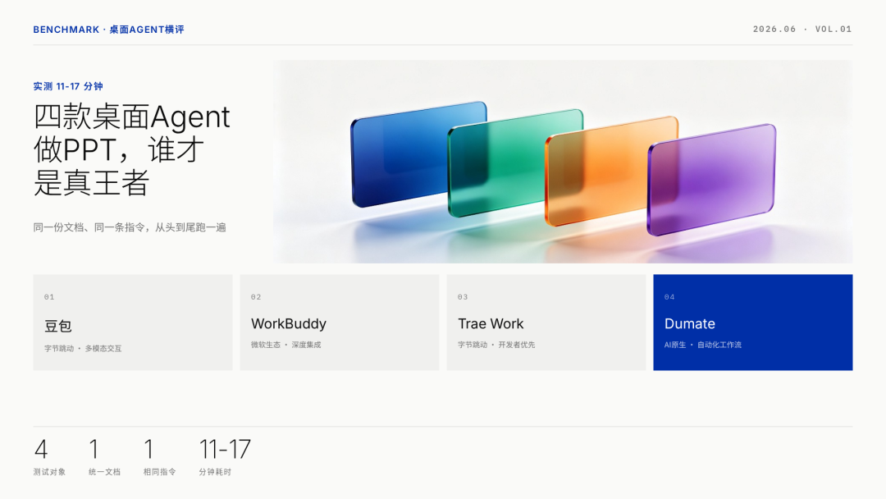Screen dimensions: 886x499
Task: Choose the blue Dumate card
Action: pos(752,322)
